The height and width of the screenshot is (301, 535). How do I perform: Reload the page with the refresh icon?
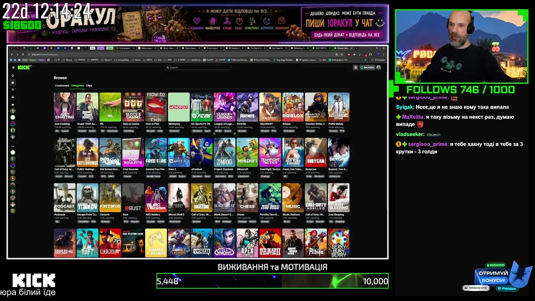click(23, 54)
